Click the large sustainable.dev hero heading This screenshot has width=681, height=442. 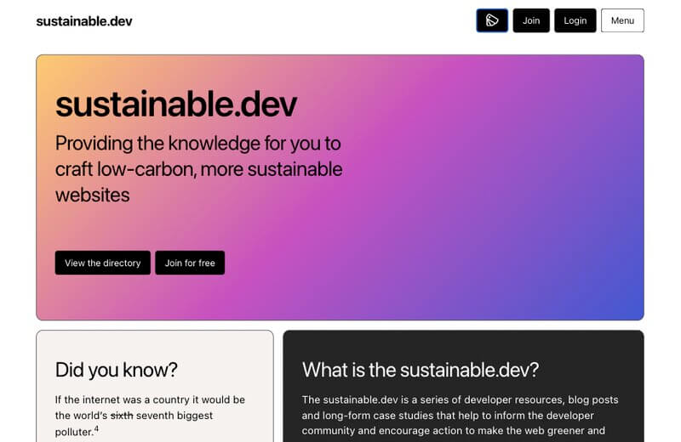(x=176, y=104)
